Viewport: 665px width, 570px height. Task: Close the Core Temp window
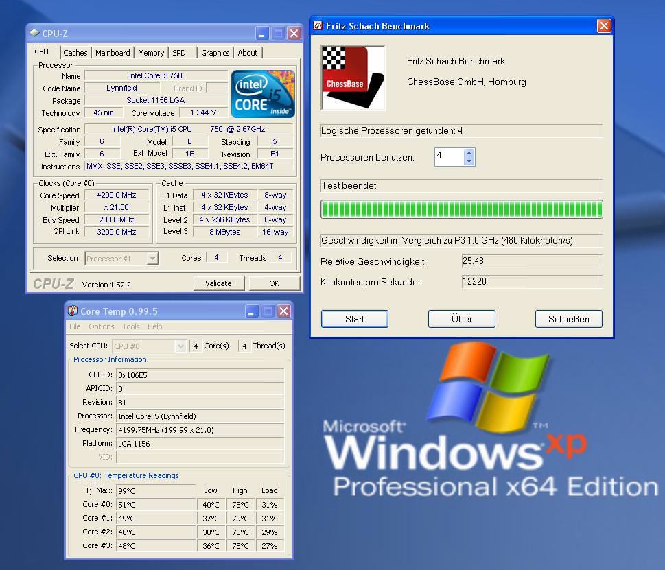point(283,311)
